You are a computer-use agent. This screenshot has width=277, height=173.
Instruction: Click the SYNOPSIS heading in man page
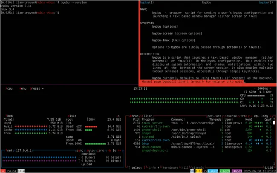147,23
